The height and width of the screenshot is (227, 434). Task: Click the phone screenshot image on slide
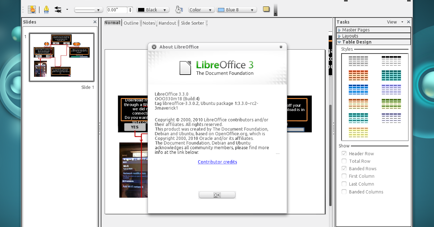point(133,170)
